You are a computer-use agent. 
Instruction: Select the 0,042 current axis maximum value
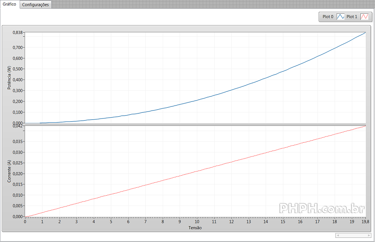(x=17, y=126)
